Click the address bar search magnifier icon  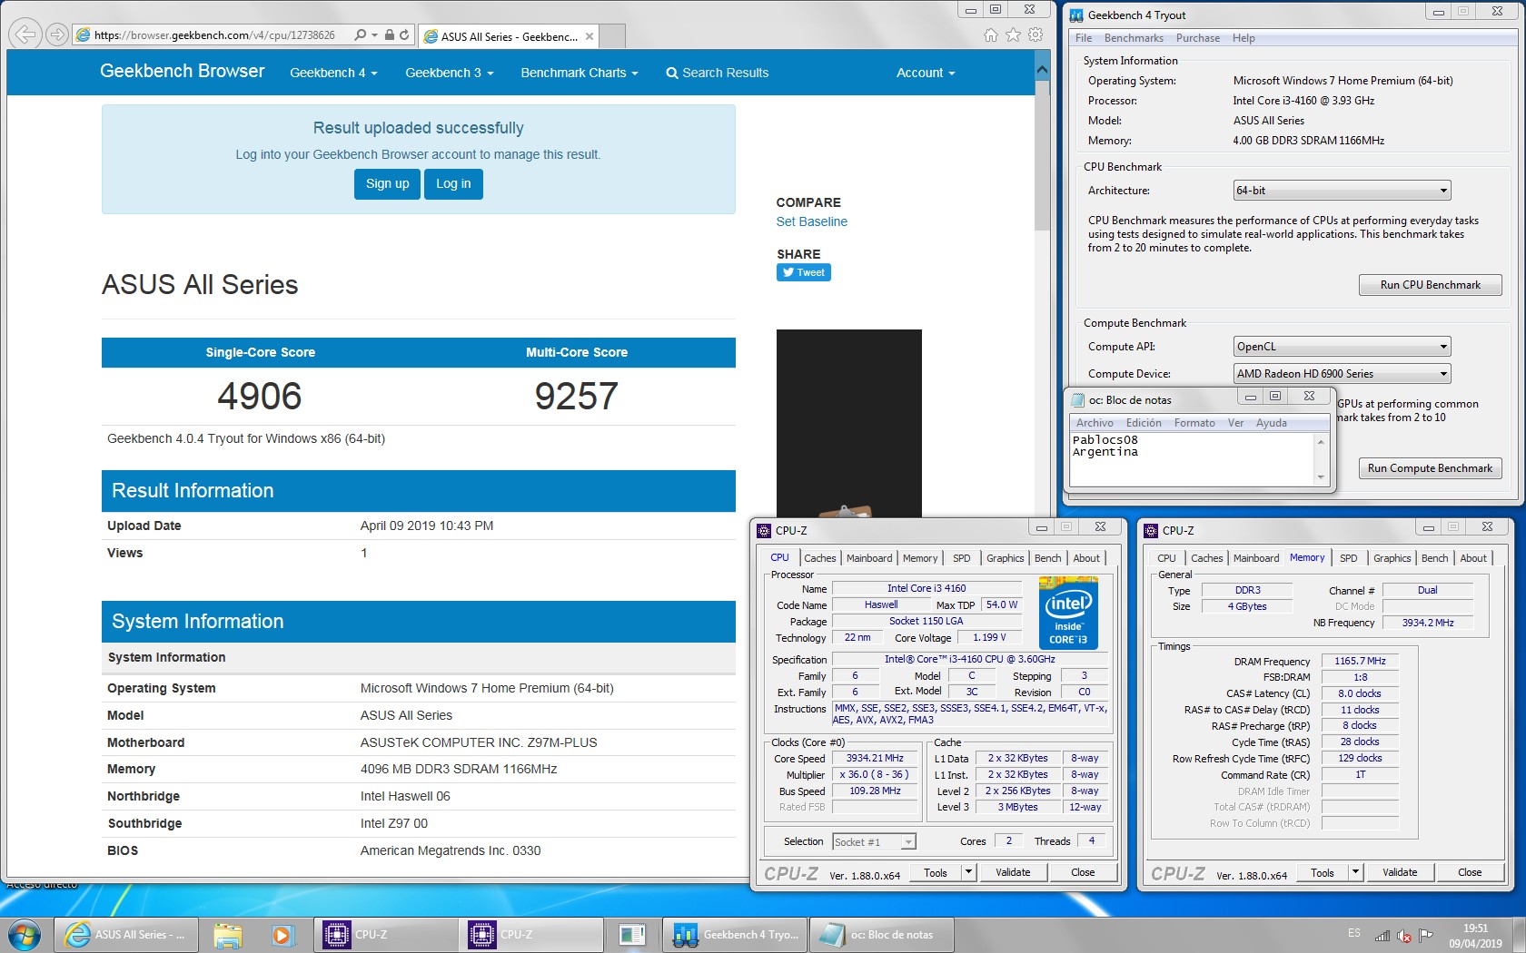click(361, 35)
